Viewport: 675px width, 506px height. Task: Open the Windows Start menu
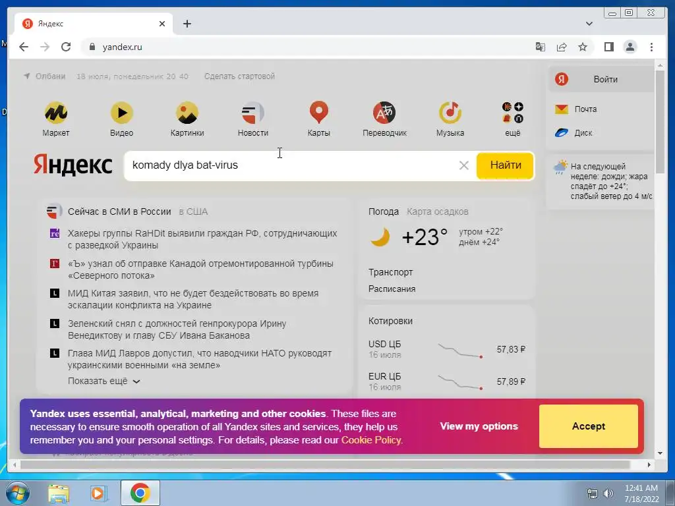coord(18,493)
